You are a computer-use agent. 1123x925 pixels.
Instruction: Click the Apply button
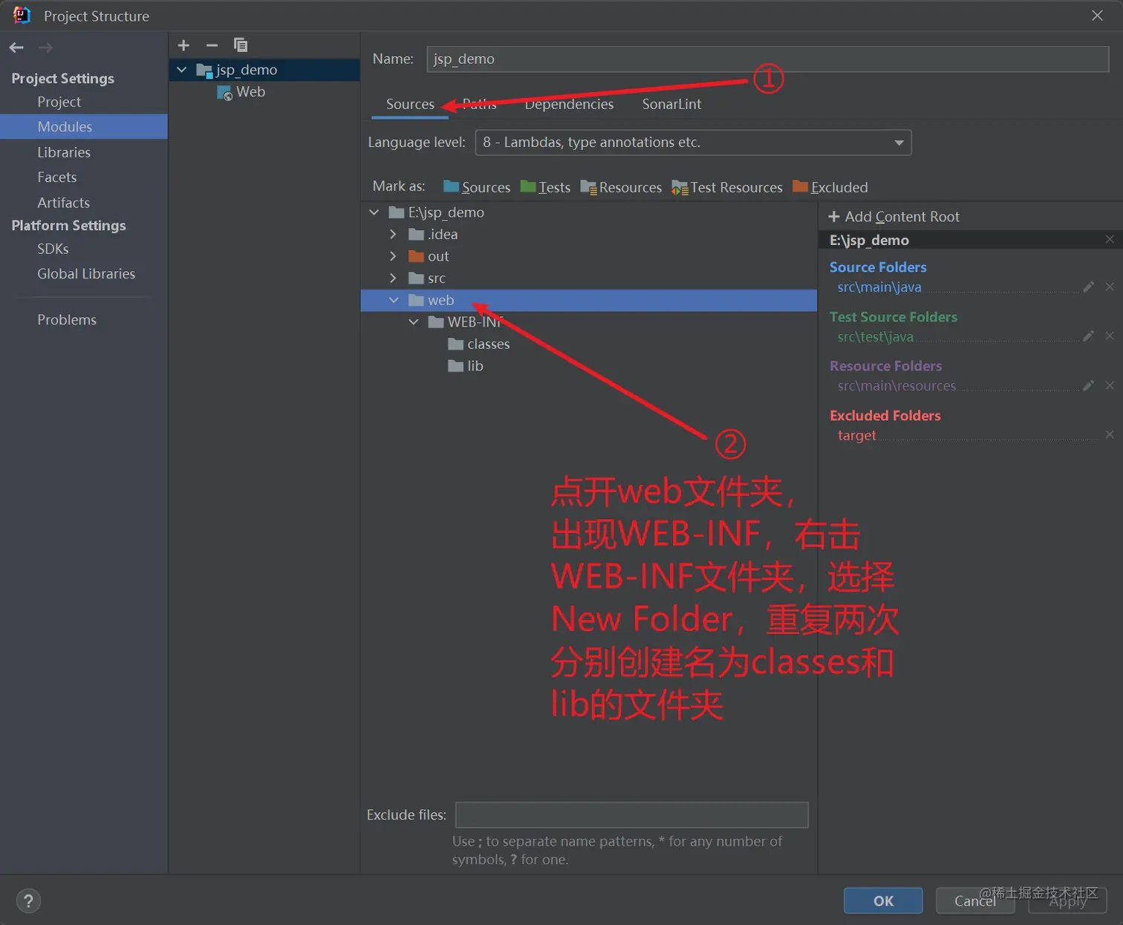pos(1067,901)
